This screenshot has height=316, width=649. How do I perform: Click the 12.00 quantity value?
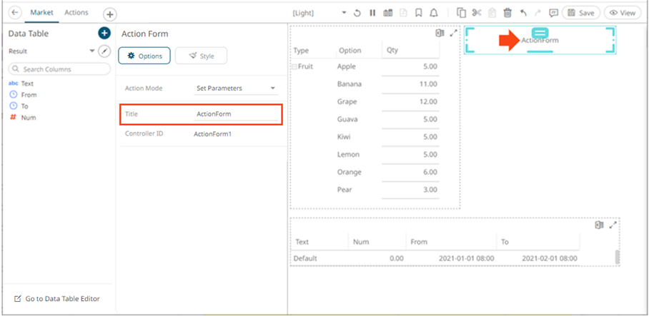coord(428,101)
